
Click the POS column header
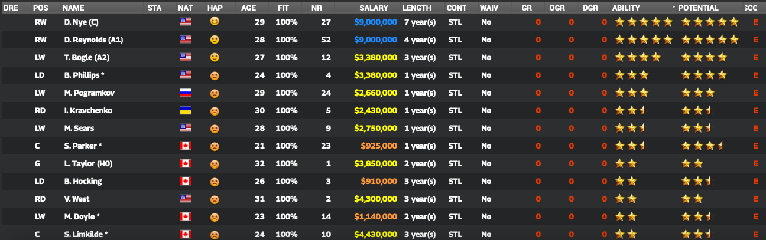[x=41, y=8]
